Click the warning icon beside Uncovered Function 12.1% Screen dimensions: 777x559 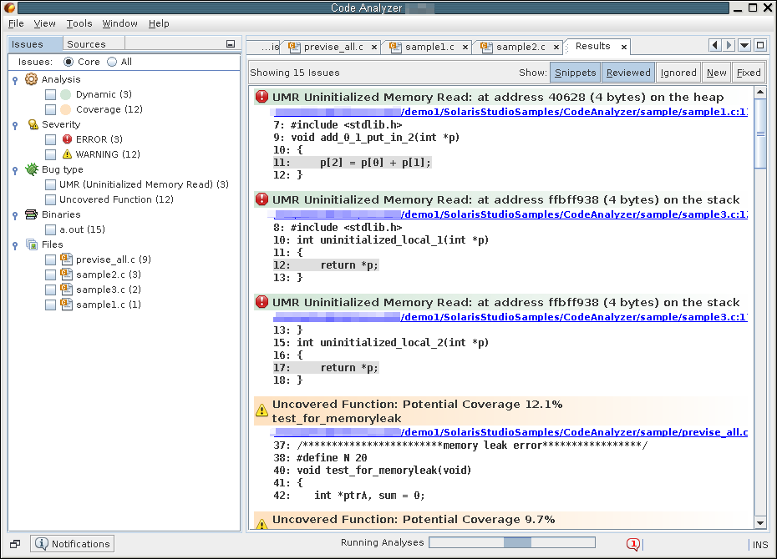(262, 410)
